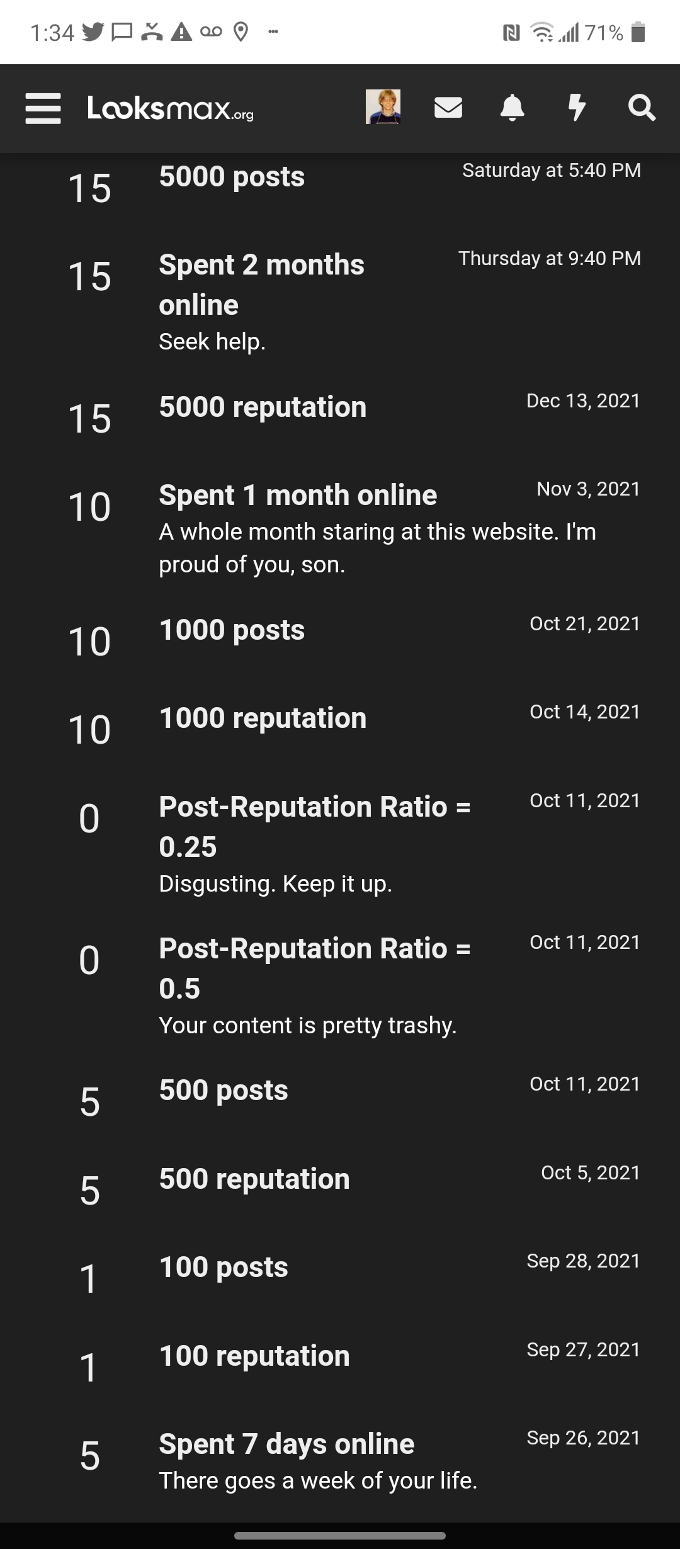Open the envelope messages inbox icon
The height and width of the screenshot is (1549, 680).
coord(448,108)
